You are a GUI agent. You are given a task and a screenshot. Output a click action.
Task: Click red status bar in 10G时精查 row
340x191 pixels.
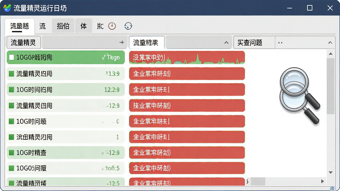point(187,153)
